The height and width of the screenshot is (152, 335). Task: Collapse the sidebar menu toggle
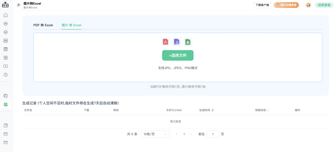pos(19,5)
